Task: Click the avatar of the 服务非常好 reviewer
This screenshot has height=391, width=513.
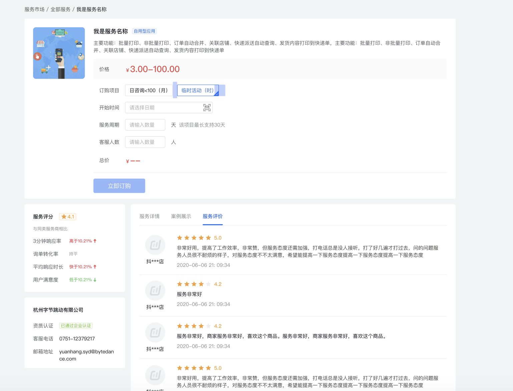Action: pos(155,290)
